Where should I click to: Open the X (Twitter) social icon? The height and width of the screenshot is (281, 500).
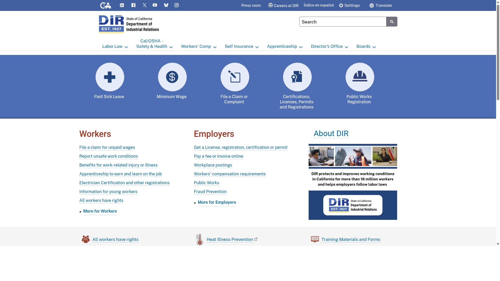click(x=145, y=5)
